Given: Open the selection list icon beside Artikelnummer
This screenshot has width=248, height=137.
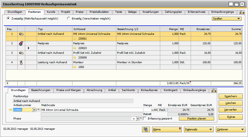Looking at the screenshot, I should pos(34,110).
